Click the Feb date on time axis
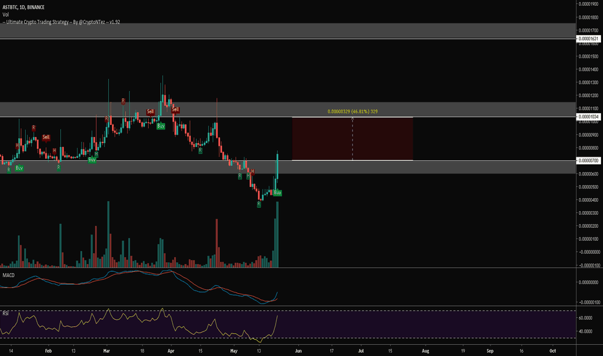Screen dimensions: 603x356 [48, 351]
